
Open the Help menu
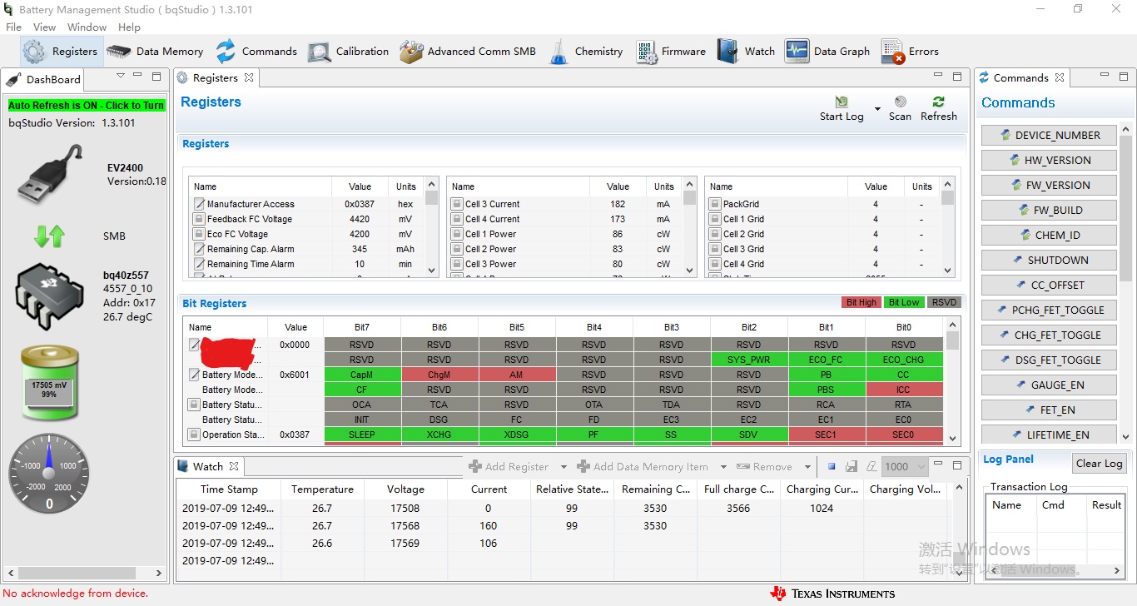(x=129, y=27)
